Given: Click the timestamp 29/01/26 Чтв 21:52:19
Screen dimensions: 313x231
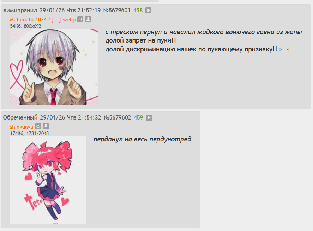Looking at the screenshot, I should [70, 10].
